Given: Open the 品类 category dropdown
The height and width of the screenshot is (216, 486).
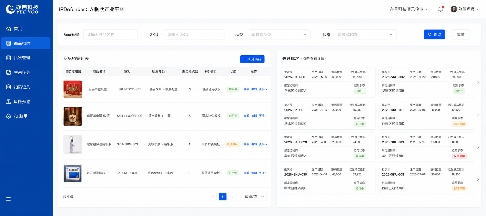Looking at the screenshot, I should click(279, 35).
